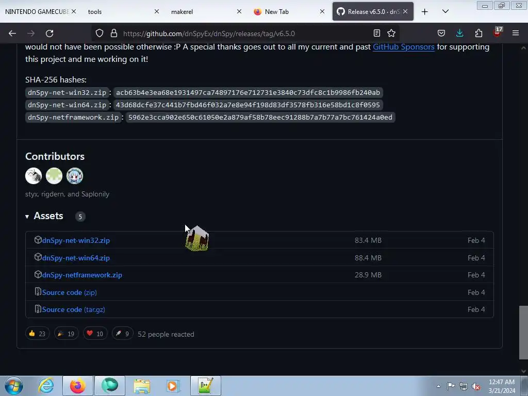528x396 pixels.
Task: Close the NINTENDO GAMECUBE tab
Action: click(x=74, y=11)
